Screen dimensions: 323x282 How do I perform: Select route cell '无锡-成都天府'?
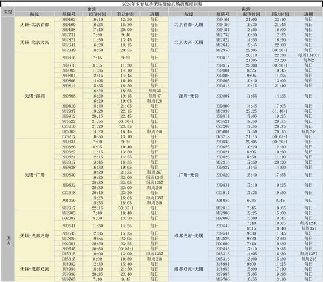click(x=34, y=236)
